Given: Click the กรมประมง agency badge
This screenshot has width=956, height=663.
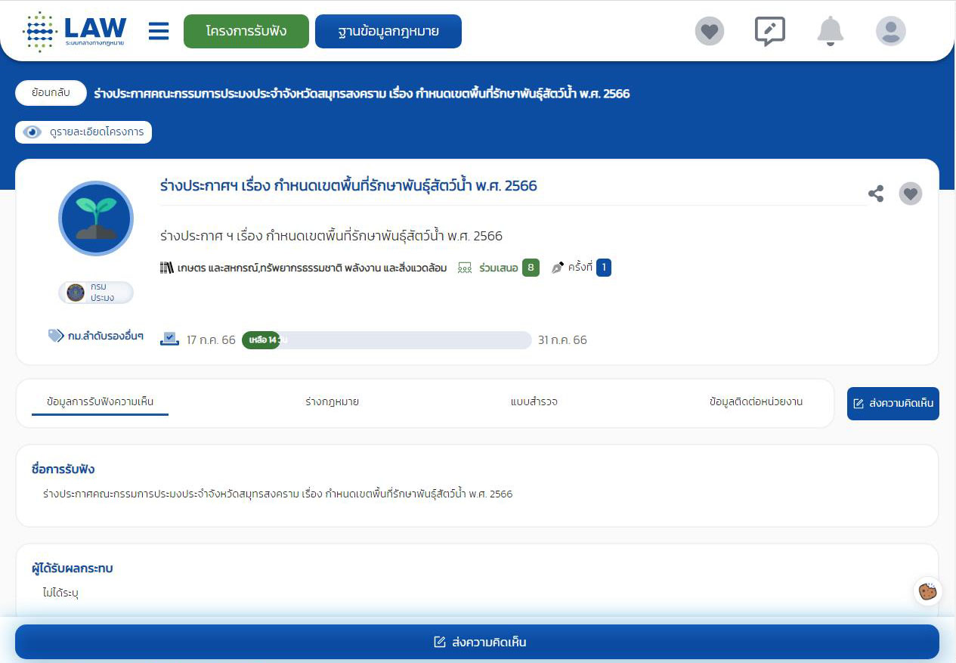Looking at the screenshot, I should 95,293.
